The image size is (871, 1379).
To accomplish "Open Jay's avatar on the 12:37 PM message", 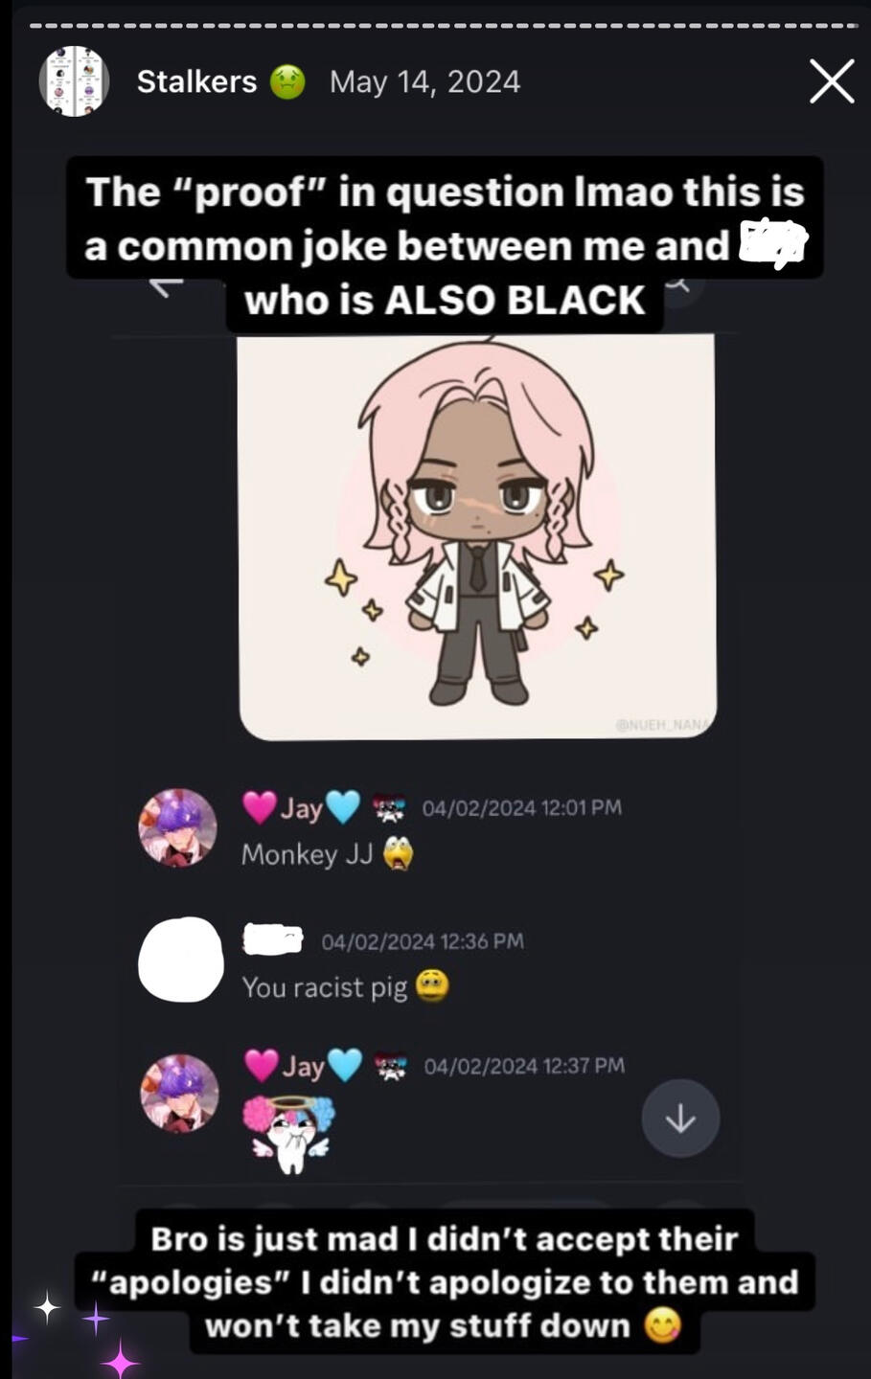I will click(x=179, y=1094).
